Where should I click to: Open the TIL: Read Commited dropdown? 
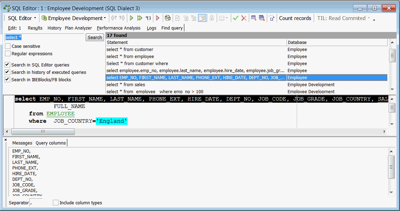point(343,18)
